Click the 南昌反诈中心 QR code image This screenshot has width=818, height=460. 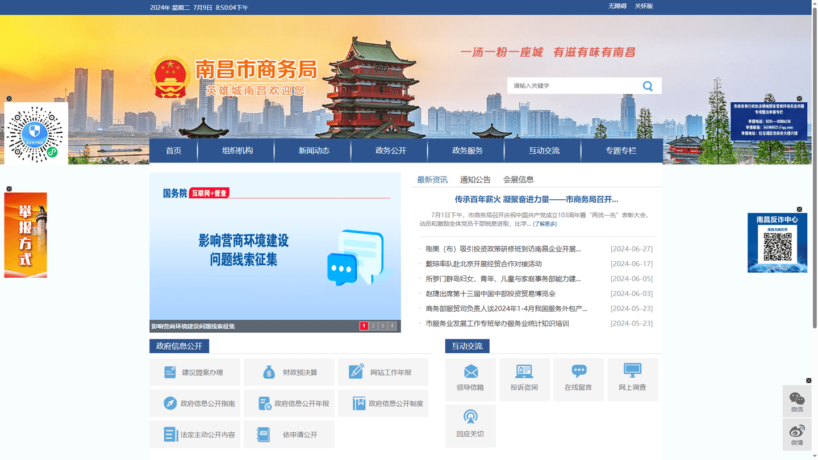(777, 247)
